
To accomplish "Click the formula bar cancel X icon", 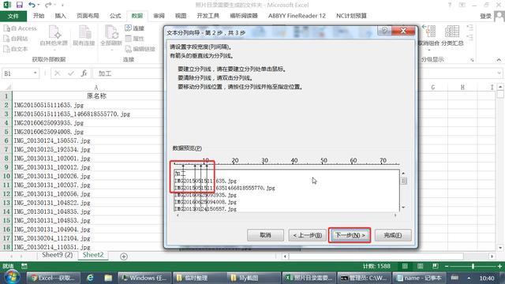I will point(58,73).
